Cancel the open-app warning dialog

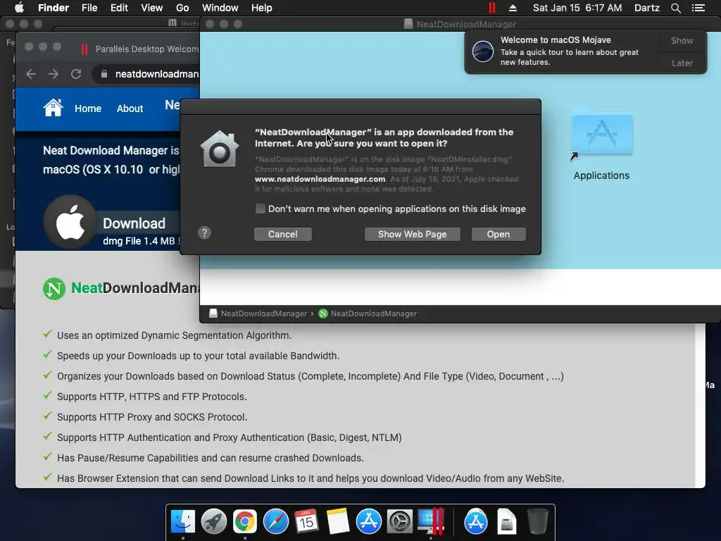point(283,234)
